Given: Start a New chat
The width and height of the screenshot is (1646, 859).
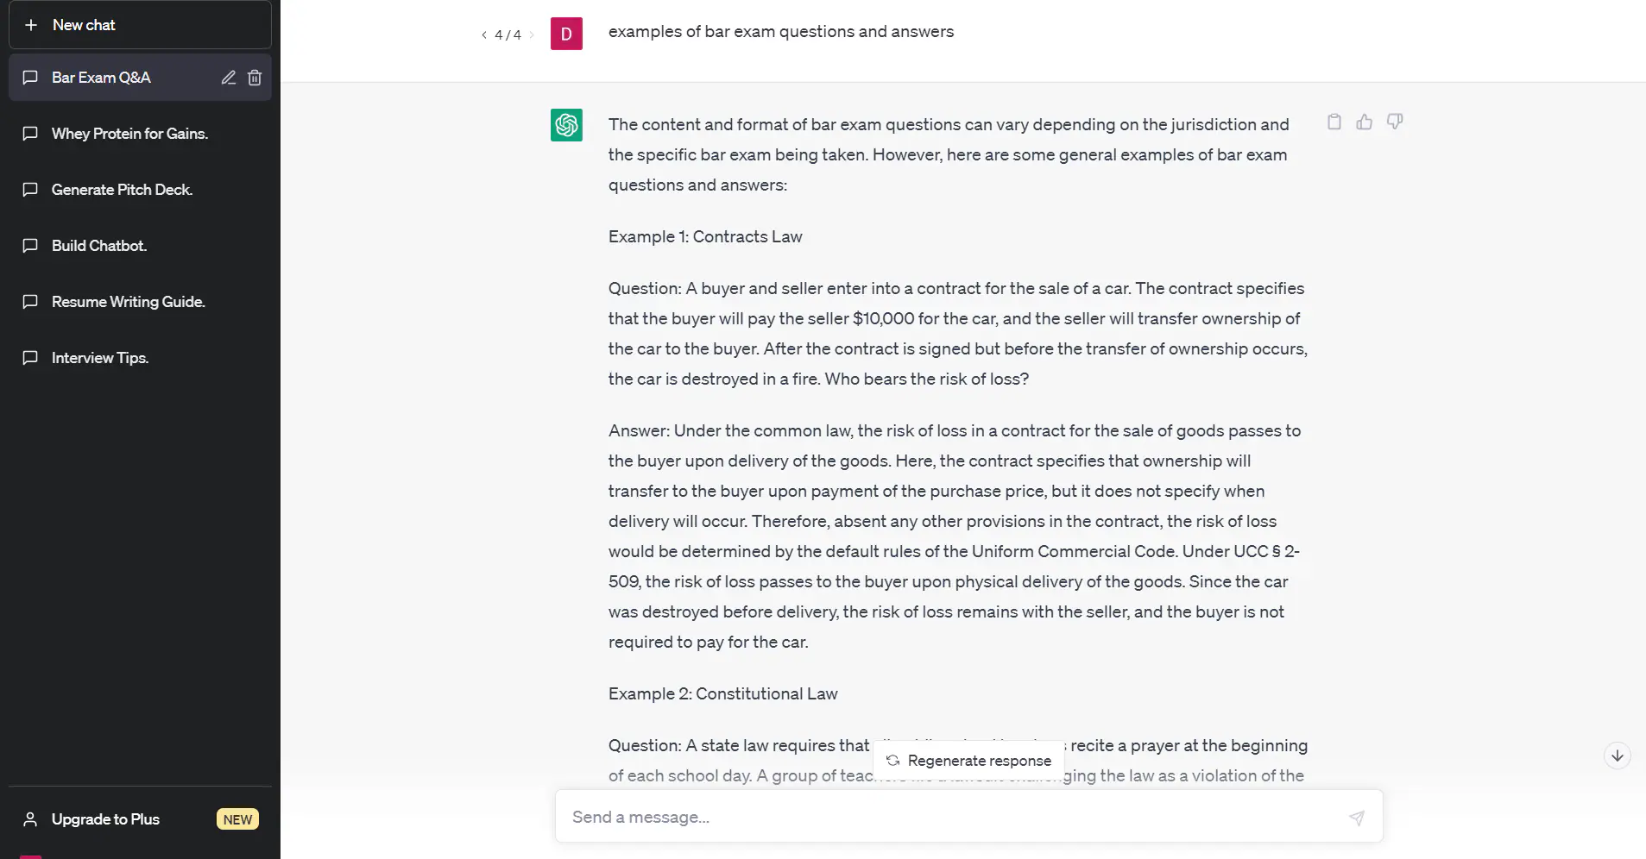Looking at the screenshot, I should point(140,25).
